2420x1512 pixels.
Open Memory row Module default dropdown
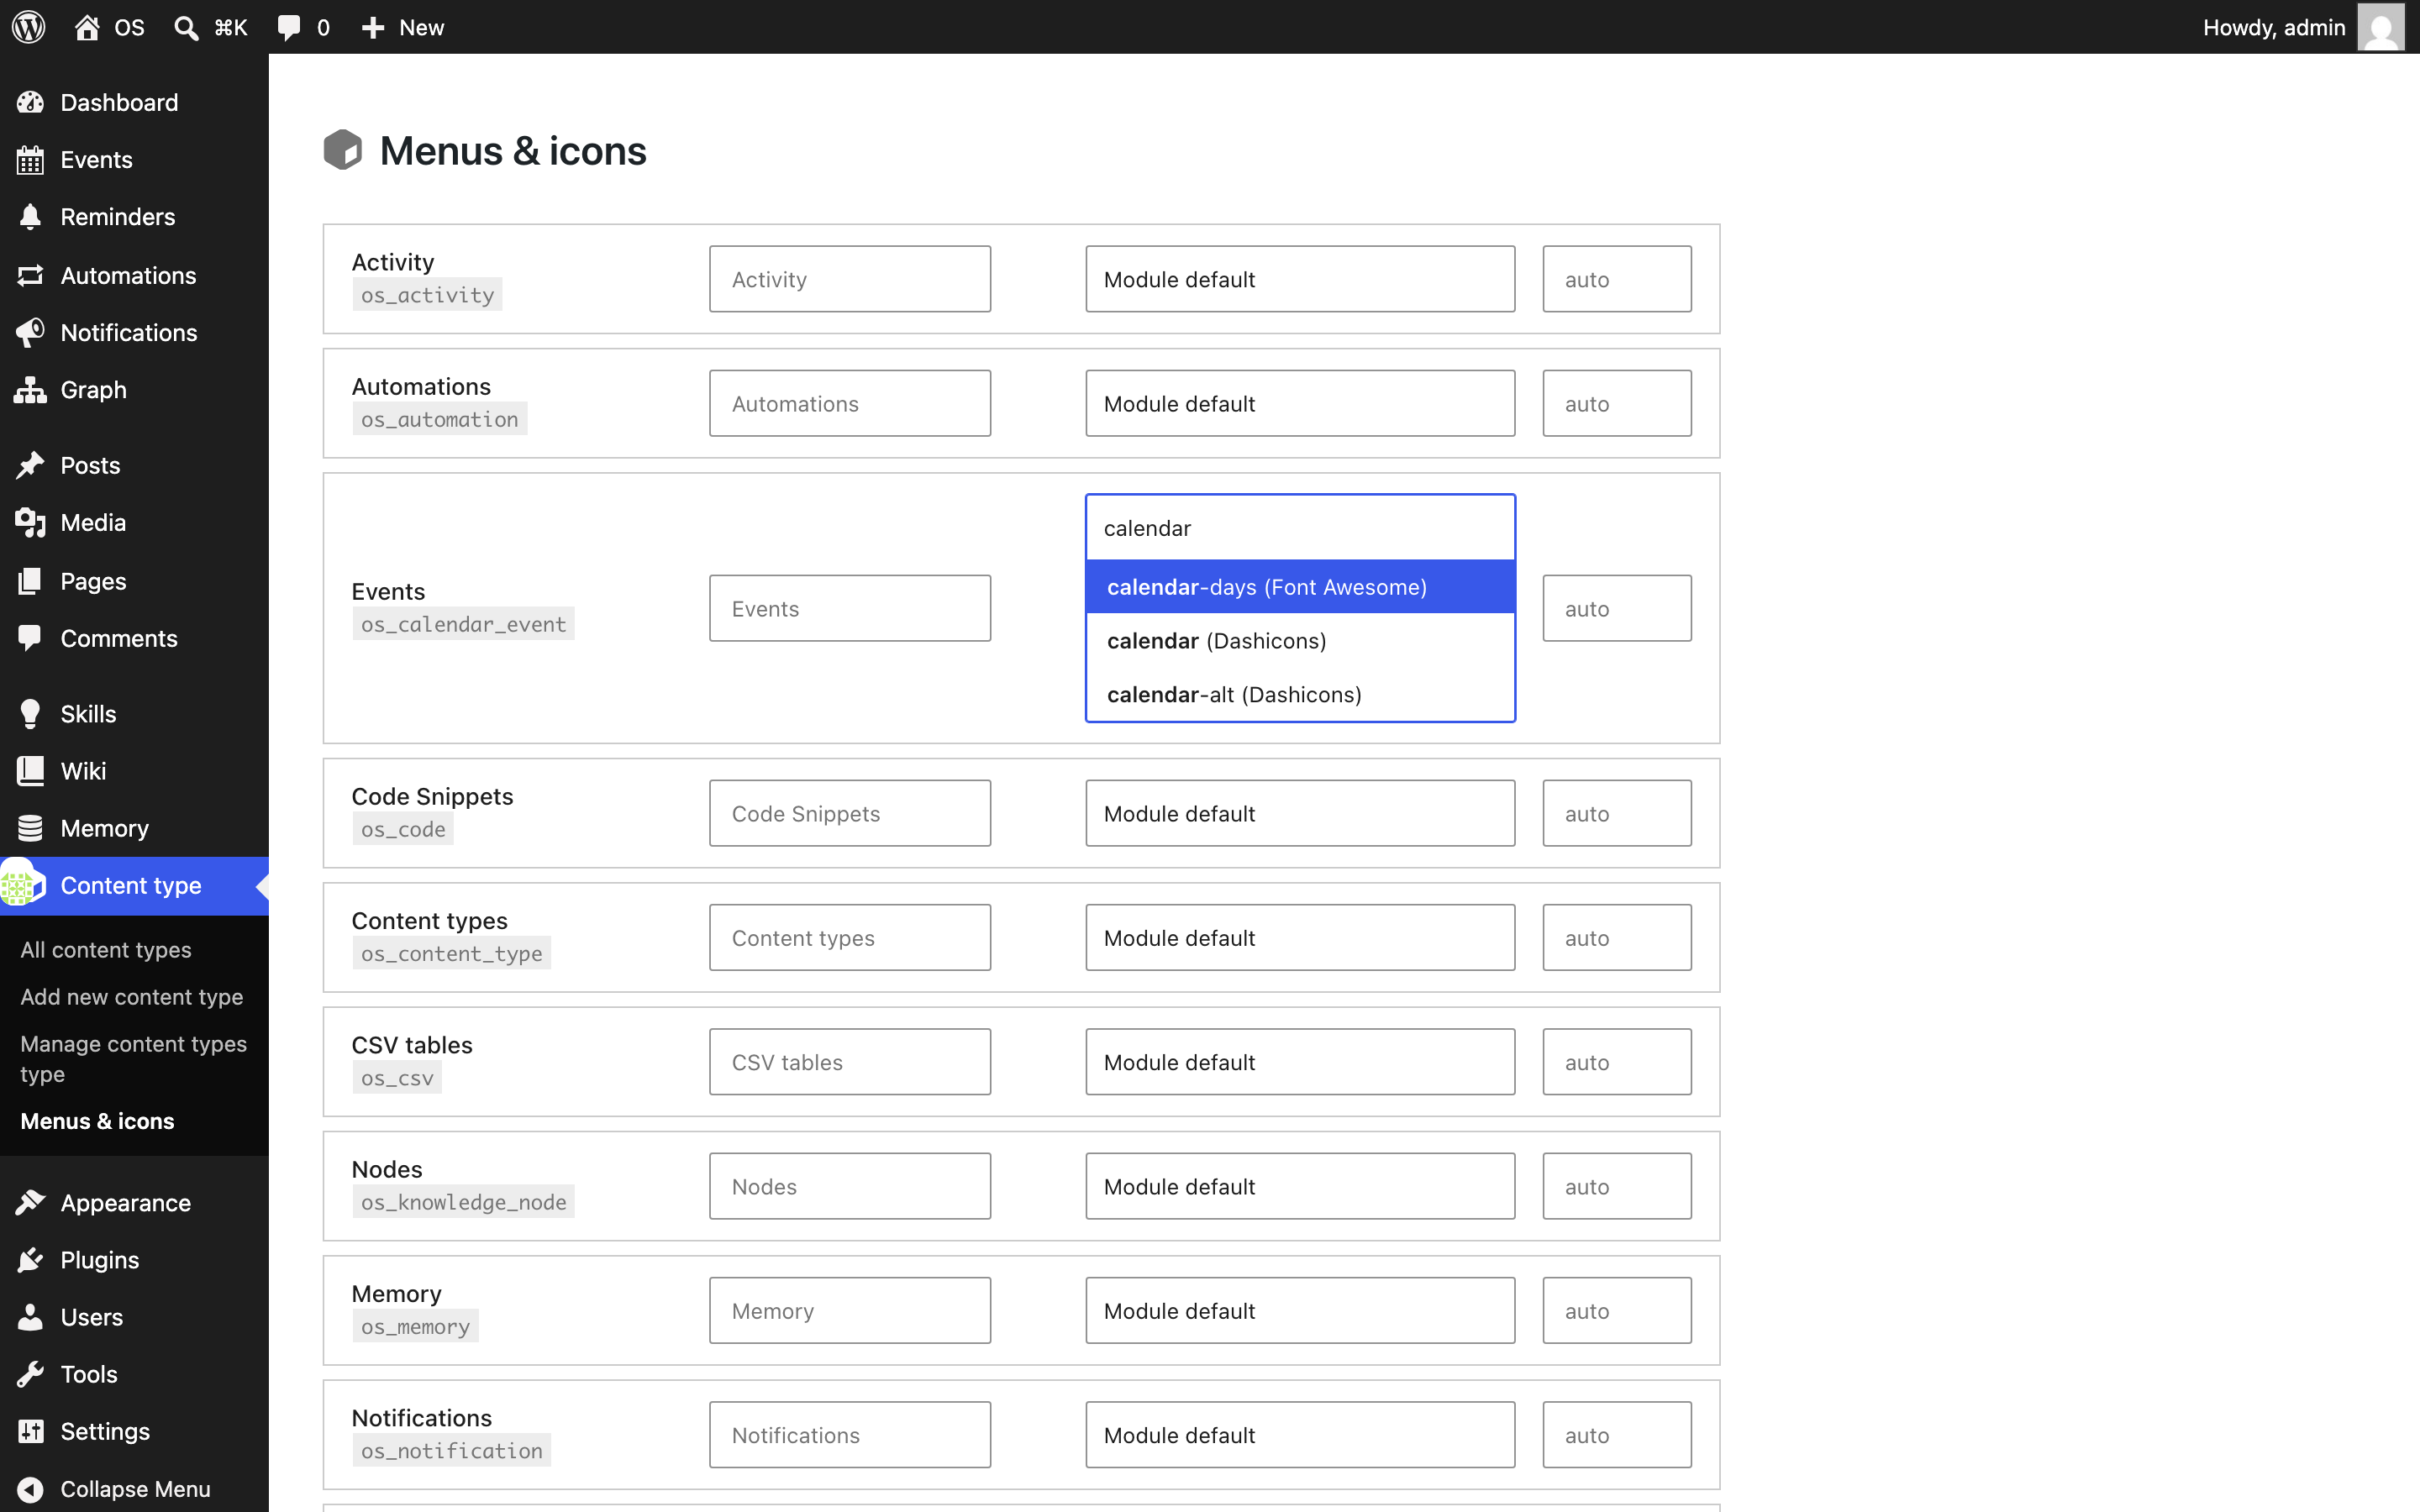[1300, 1310]
